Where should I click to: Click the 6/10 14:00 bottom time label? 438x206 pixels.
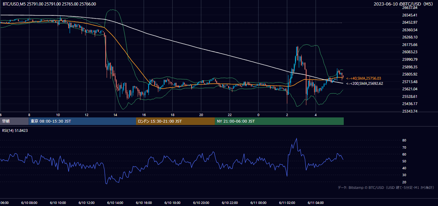click(x=115, y=203)
